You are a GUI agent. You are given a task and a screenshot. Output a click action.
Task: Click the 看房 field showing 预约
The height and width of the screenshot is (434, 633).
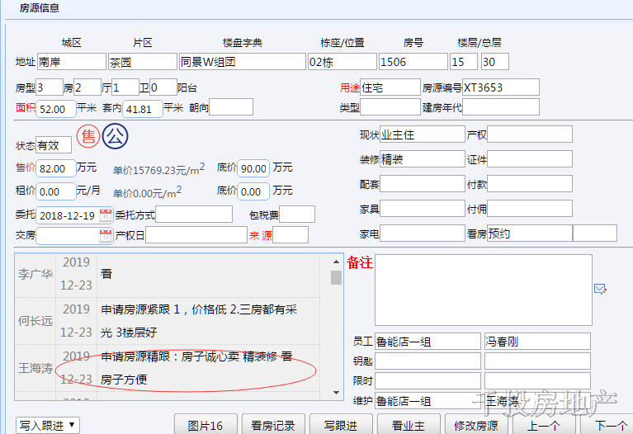click(528, 234)
